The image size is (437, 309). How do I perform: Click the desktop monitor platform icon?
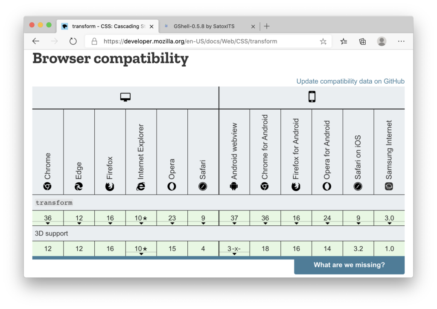tap(125, 97)
